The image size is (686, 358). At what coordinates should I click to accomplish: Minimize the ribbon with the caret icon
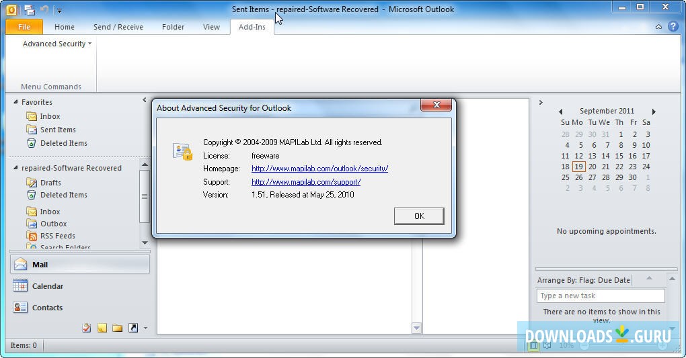658,27
